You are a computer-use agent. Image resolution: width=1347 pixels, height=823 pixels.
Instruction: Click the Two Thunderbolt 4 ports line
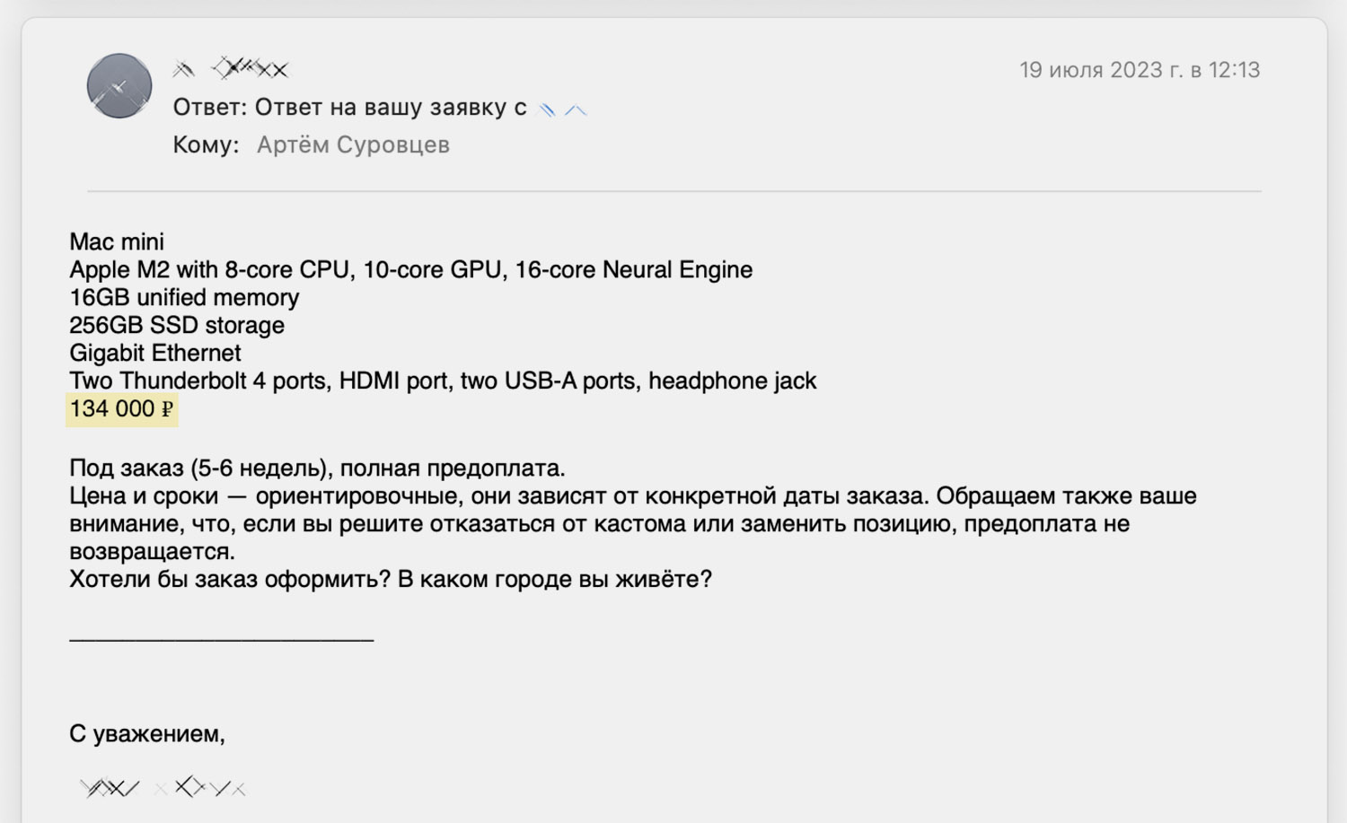(443, 381)
